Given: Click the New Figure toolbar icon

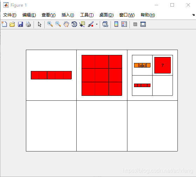Looking at the screenshot, I should [4, 24].
